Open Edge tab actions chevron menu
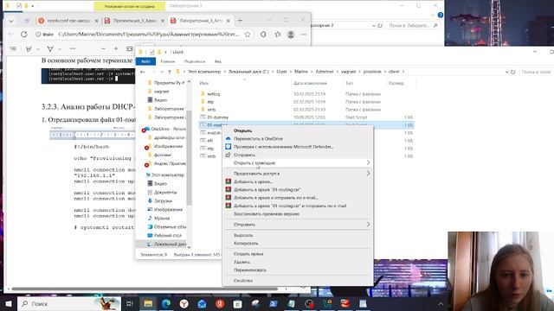This screenshot has height=311, width=554. [x=11, y=21]
